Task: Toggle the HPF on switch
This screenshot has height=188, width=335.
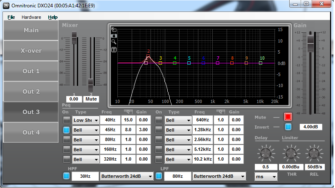Action: (x=66, y=176)
